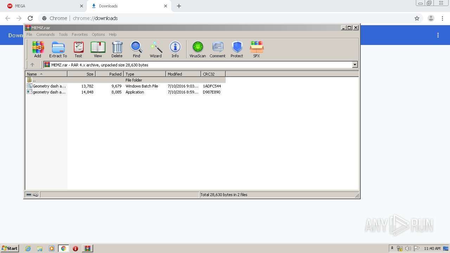Open a new Chrome tab
Screen dimensions: 450x253
(x=179, y=6)
